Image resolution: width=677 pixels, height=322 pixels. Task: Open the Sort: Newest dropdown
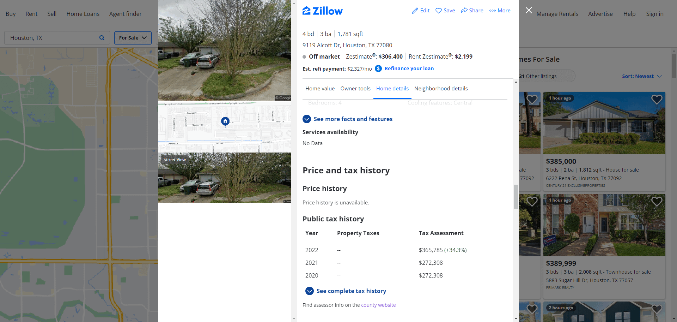tap(642, 76)
